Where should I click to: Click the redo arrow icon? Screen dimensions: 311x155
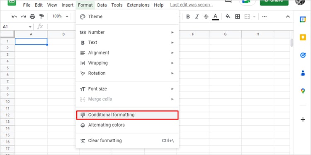(x=24, y=17)
